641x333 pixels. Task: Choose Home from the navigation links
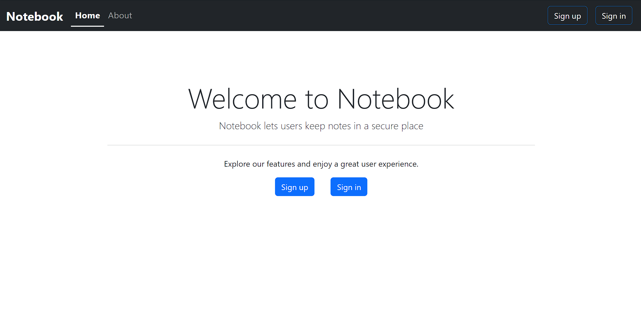(x=87, y=15)
